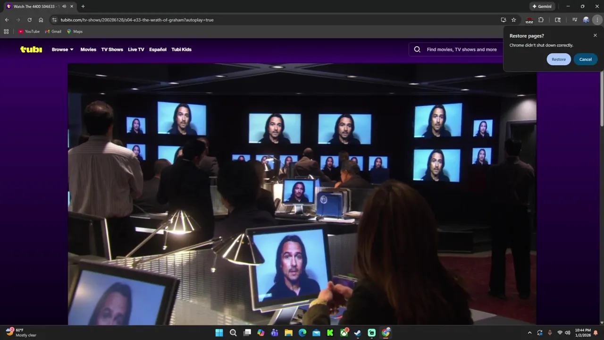Open Wi-Fi network settings in tray

click(560, 333)
